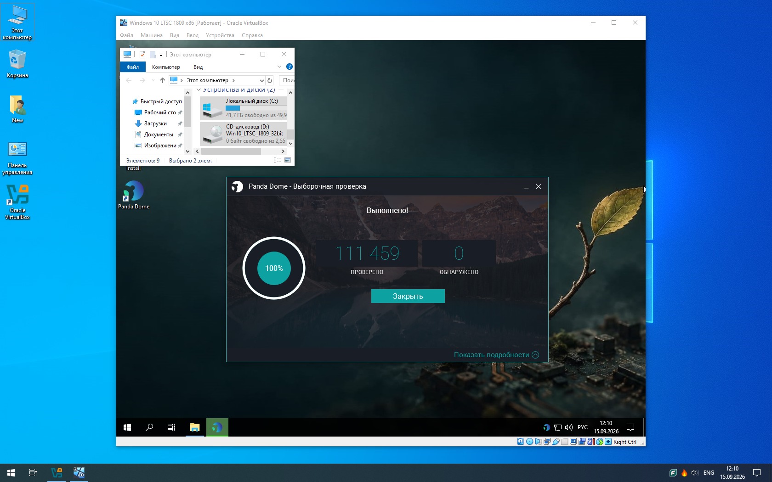
Task: Switch to the Компьютер ribbon tab
Action: 166,67
